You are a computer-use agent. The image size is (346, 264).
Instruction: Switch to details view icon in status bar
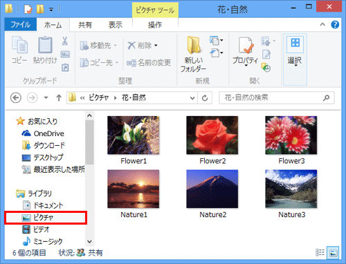tap(320, 252)
